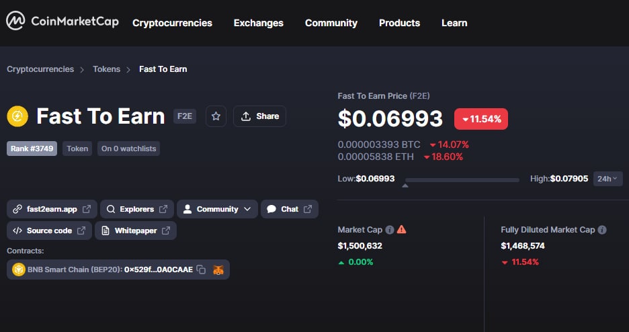Open the Products menu

400,23
